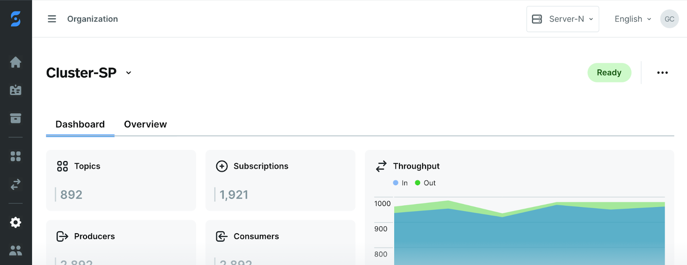Image resolution: width=687 pixels, height=265 pixels.
Task: Click the GC user avatar
Action: click(669, 19)
